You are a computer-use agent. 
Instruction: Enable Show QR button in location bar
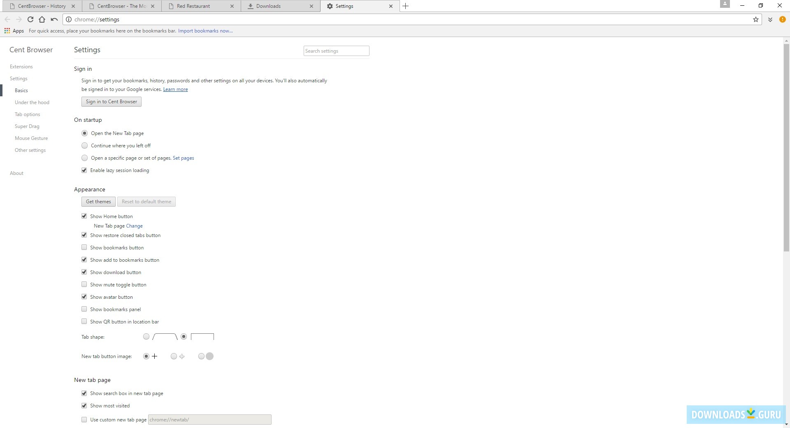point(84,322)
